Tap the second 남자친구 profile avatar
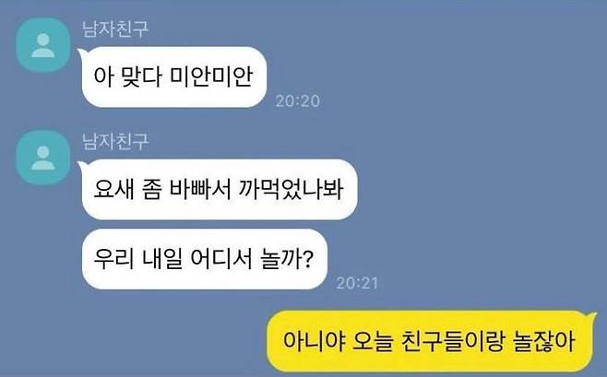Image resolution: width=607 pixels, height=377 pixels. coord(43,158)
